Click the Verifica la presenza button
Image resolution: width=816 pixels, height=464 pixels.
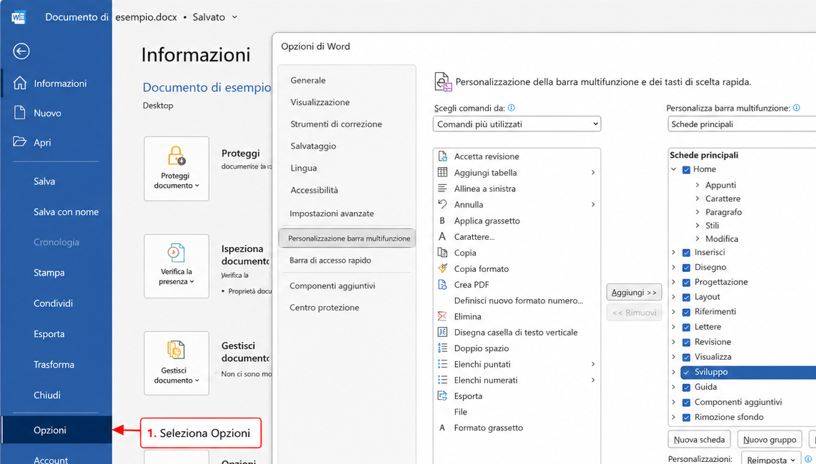tap(176, 266)
